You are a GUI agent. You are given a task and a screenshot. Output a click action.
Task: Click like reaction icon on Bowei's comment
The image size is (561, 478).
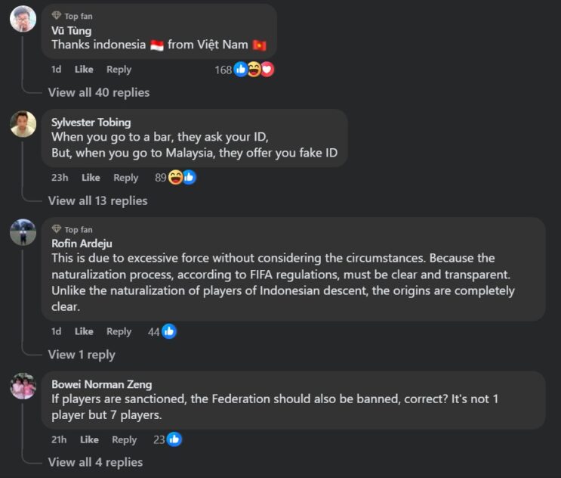tap(174, 439)
